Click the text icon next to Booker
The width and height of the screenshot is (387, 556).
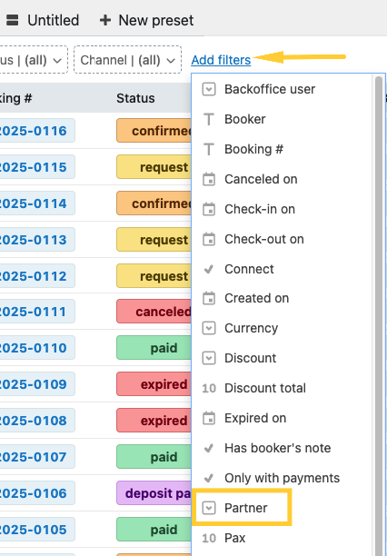209,120
